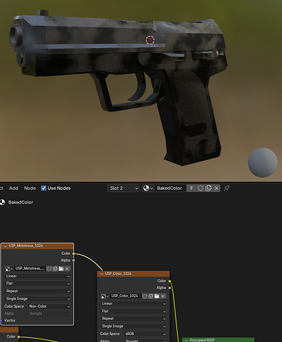
Task: Open the Non-Color color space dropdown
Action: pyautogui.click(x=49, y=306)
